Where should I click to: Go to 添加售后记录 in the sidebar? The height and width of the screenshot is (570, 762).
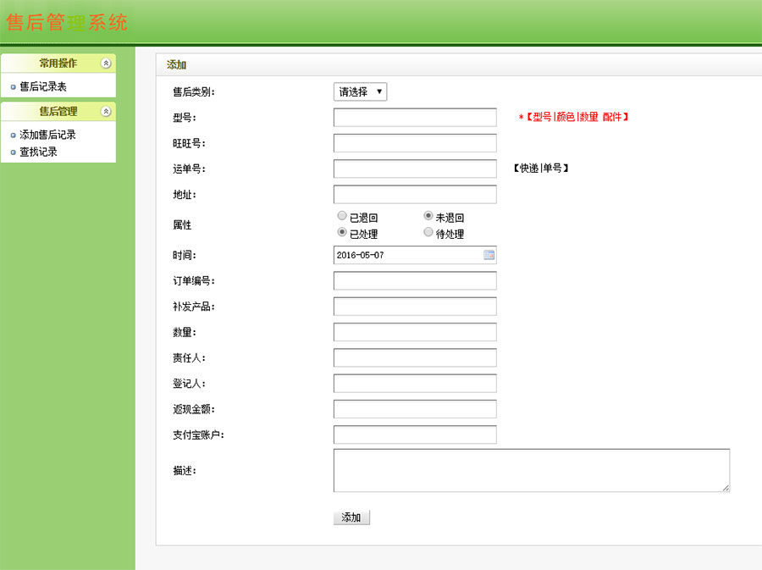tap(47, 135)
